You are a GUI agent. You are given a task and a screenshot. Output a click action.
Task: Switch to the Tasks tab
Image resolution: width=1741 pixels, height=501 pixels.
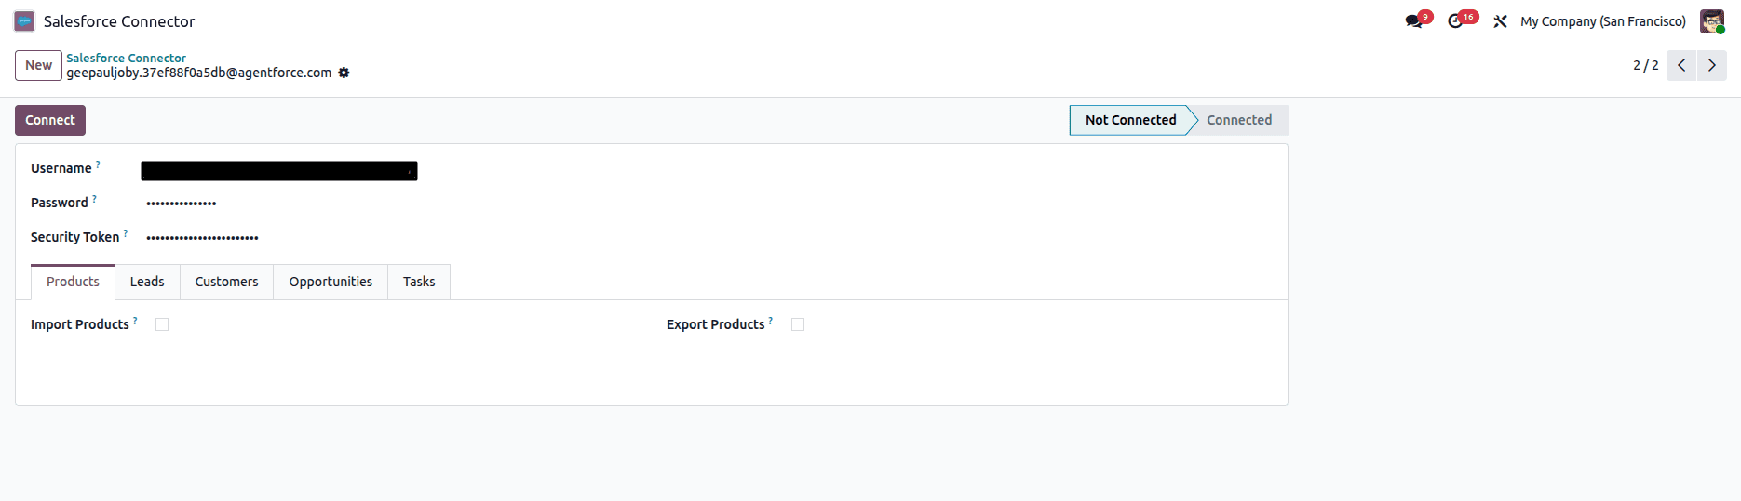click(419, 282)
